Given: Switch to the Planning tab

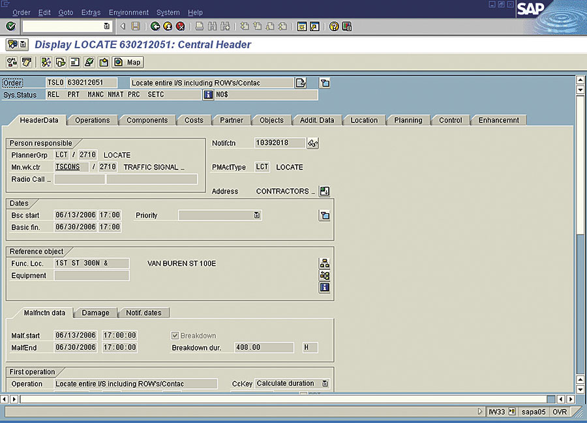Looking at the screenshot, I should (408, 120).
